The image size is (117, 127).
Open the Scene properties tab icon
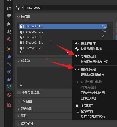tap(9, 32)
